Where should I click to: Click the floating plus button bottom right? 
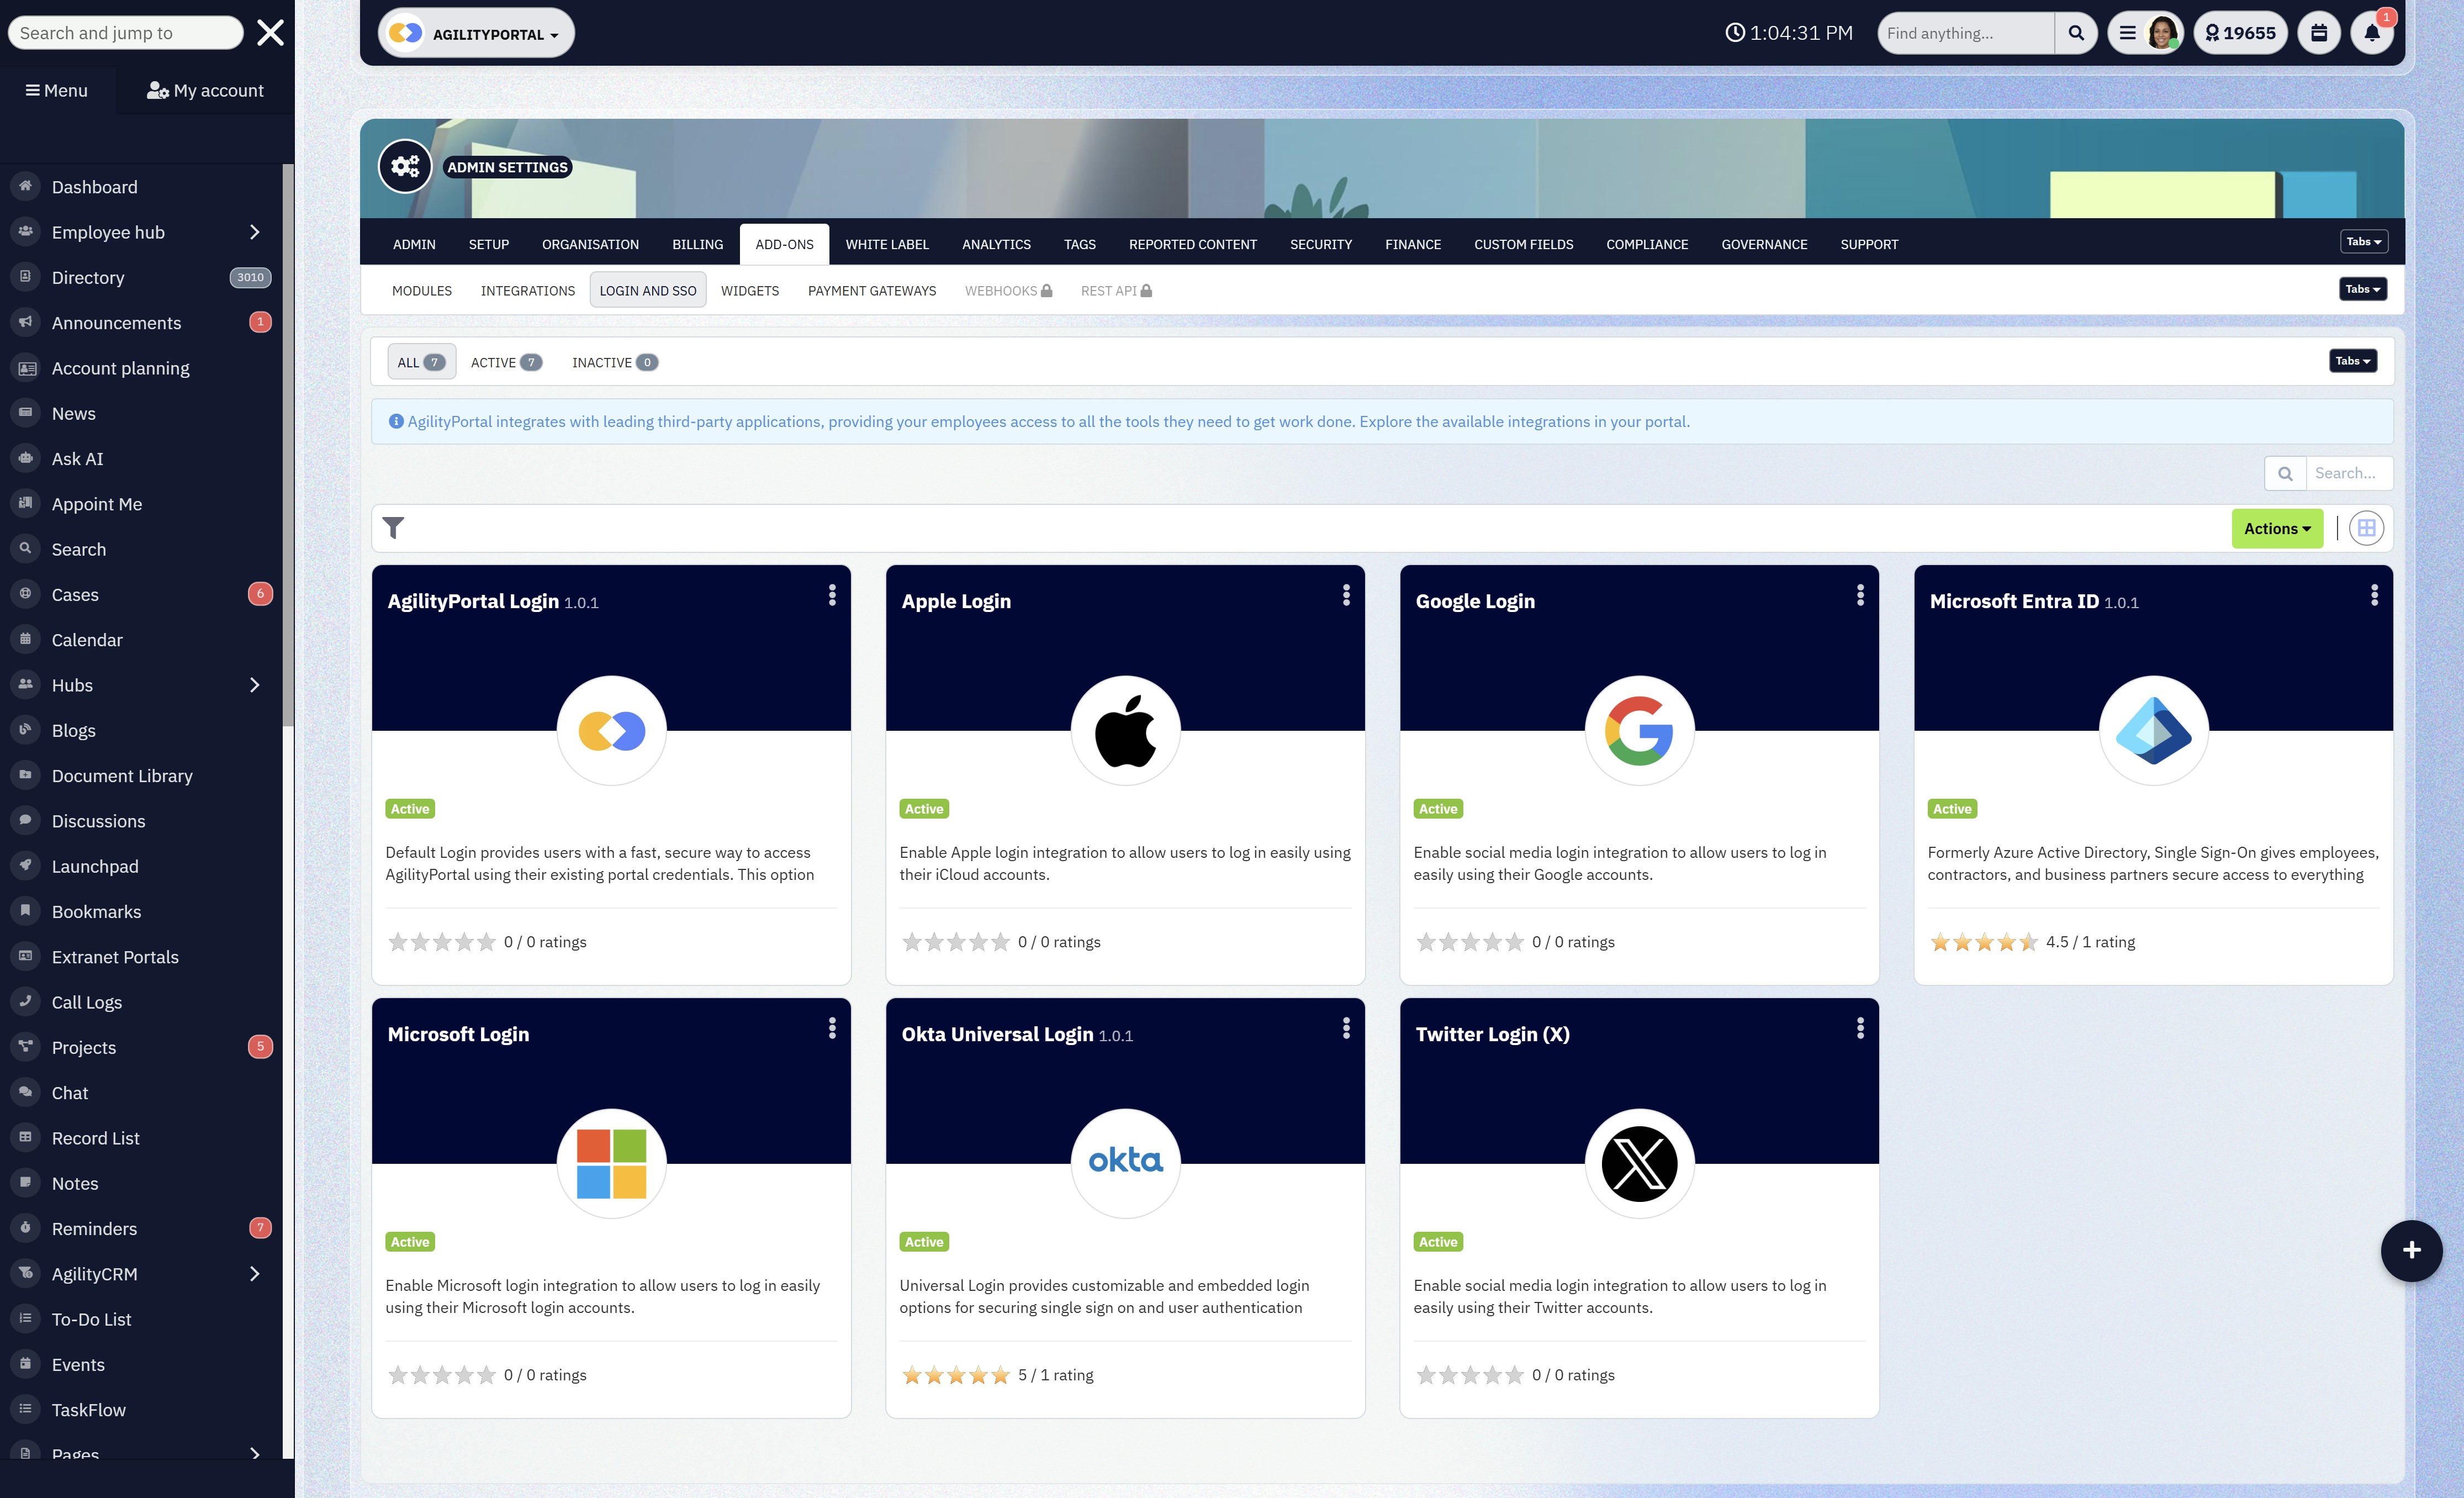click(x=2411, y=1250)
